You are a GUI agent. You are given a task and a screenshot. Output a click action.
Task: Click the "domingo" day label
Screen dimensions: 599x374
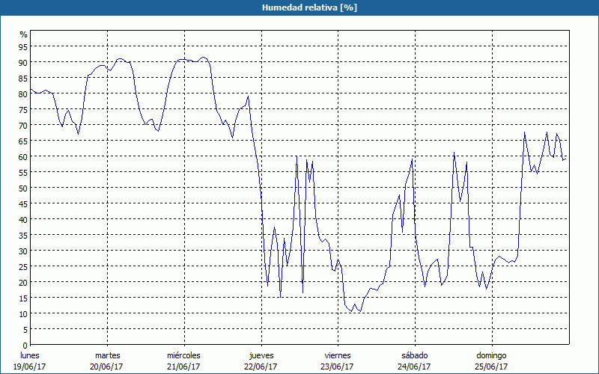pyautogui.click(x=491, y=355)
